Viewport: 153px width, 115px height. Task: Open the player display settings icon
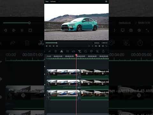[x=96, y=46]
